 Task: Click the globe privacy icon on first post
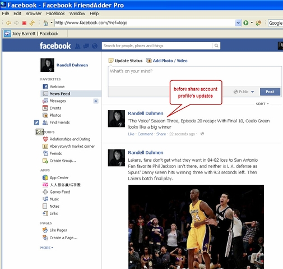(202, 134)
